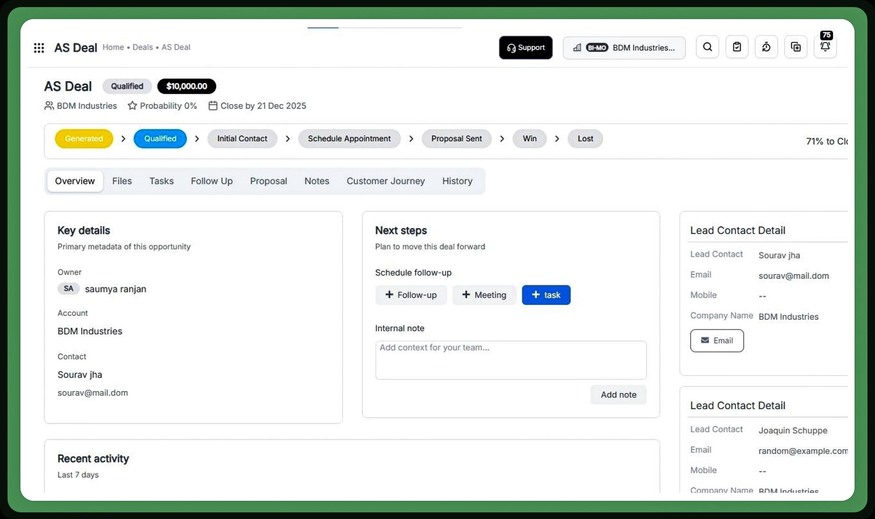
Task: Open notifications bell with 75 badge
Action: tap(825, 46)
